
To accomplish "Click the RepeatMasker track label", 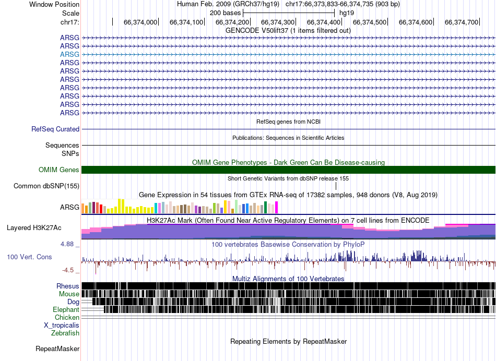I will [x=57, y=348].
